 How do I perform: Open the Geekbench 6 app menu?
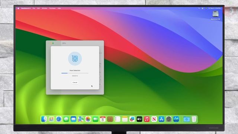(x=26, y=8)
